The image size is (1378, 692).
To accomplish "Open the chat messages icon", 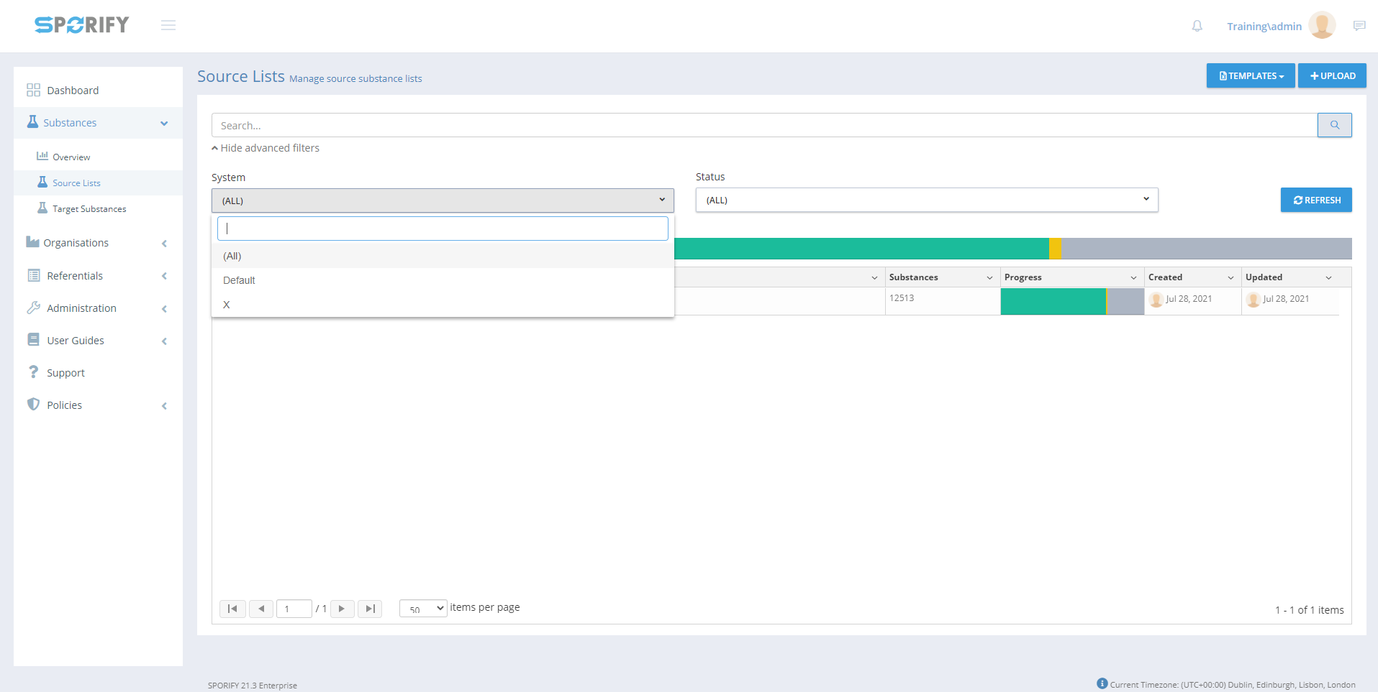I will (1359, 26).
